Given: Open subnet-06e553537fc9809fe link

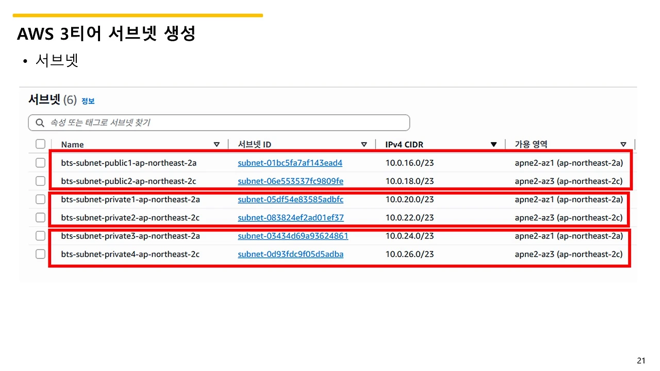Looking at the screenshot, I should coord(290,181).
